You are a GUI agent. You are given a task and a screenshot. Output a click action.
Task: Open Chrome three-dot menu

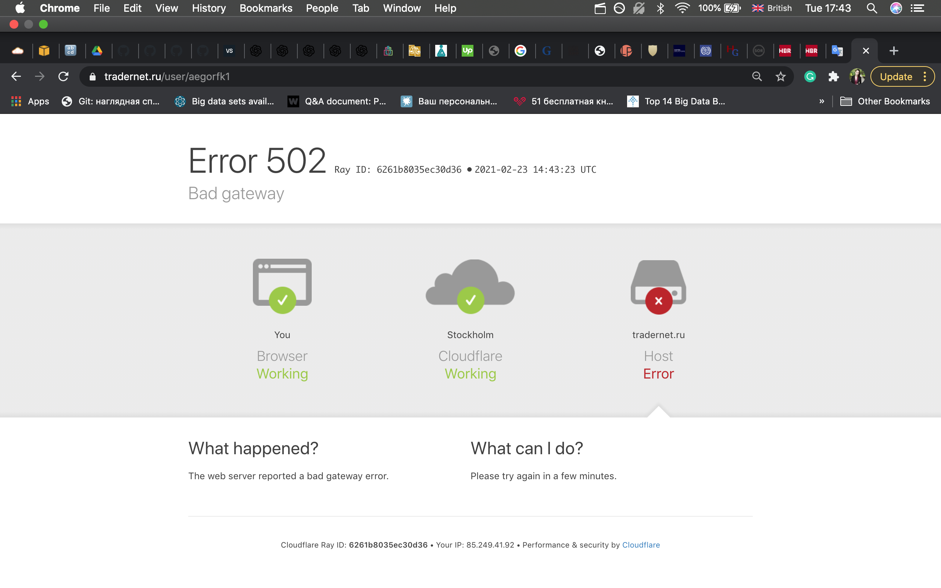pyautogui.click(x=925, y=76)
